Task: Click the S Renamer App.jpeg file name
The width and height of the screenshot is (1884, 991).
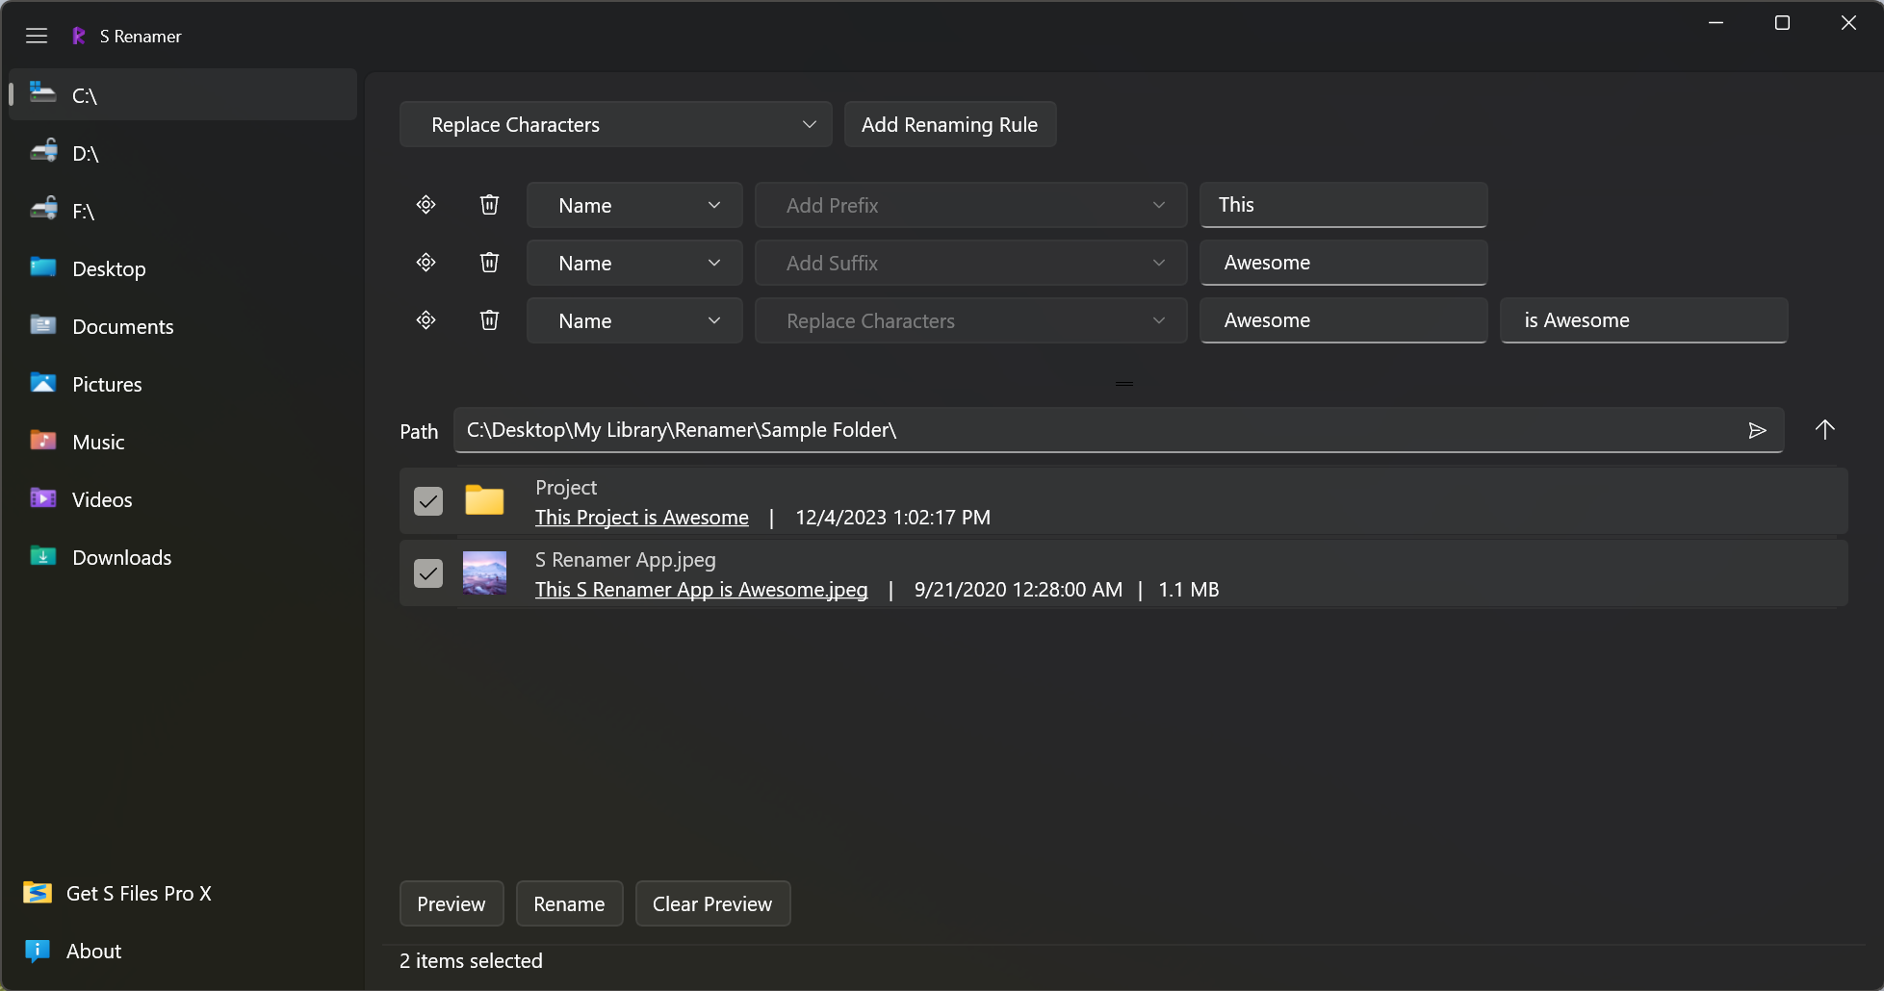Action: click(626, 559)
